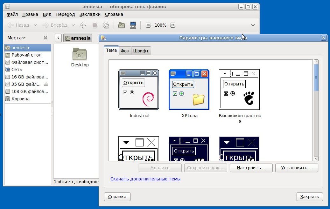Open the Переход menu

(66, 15)
